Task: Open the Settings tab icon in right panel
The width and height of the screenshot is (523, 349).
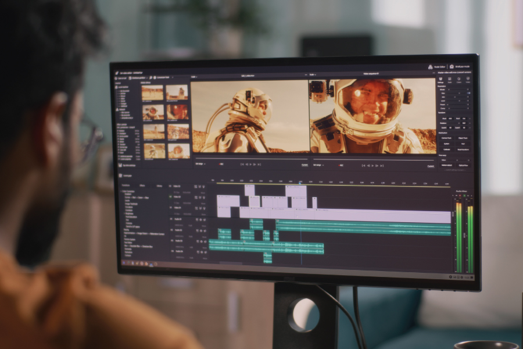Action: 440,80
